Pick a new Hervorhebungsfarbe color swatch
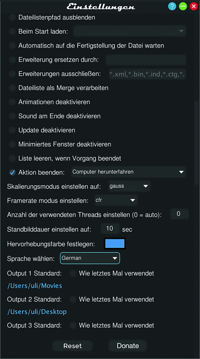200x359 pixels. (x=115, y=243)
